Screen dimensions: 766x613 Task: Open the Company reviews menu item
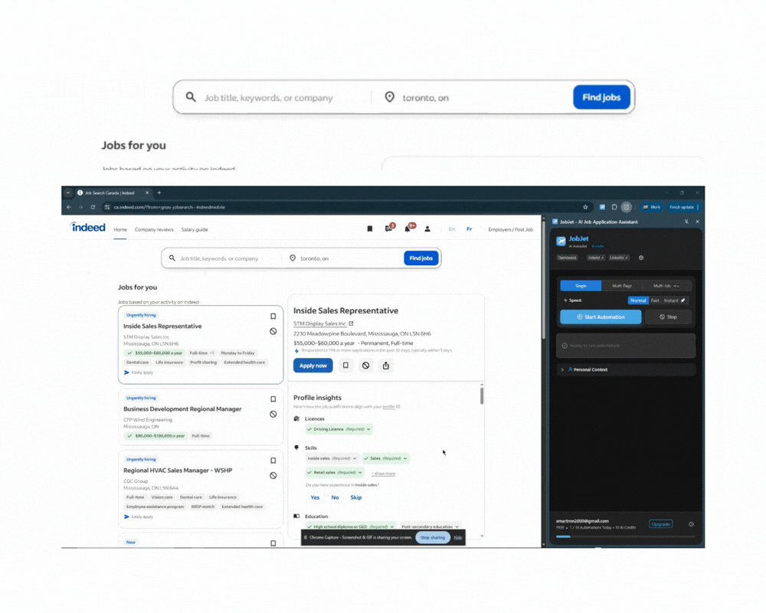point(154,230)
